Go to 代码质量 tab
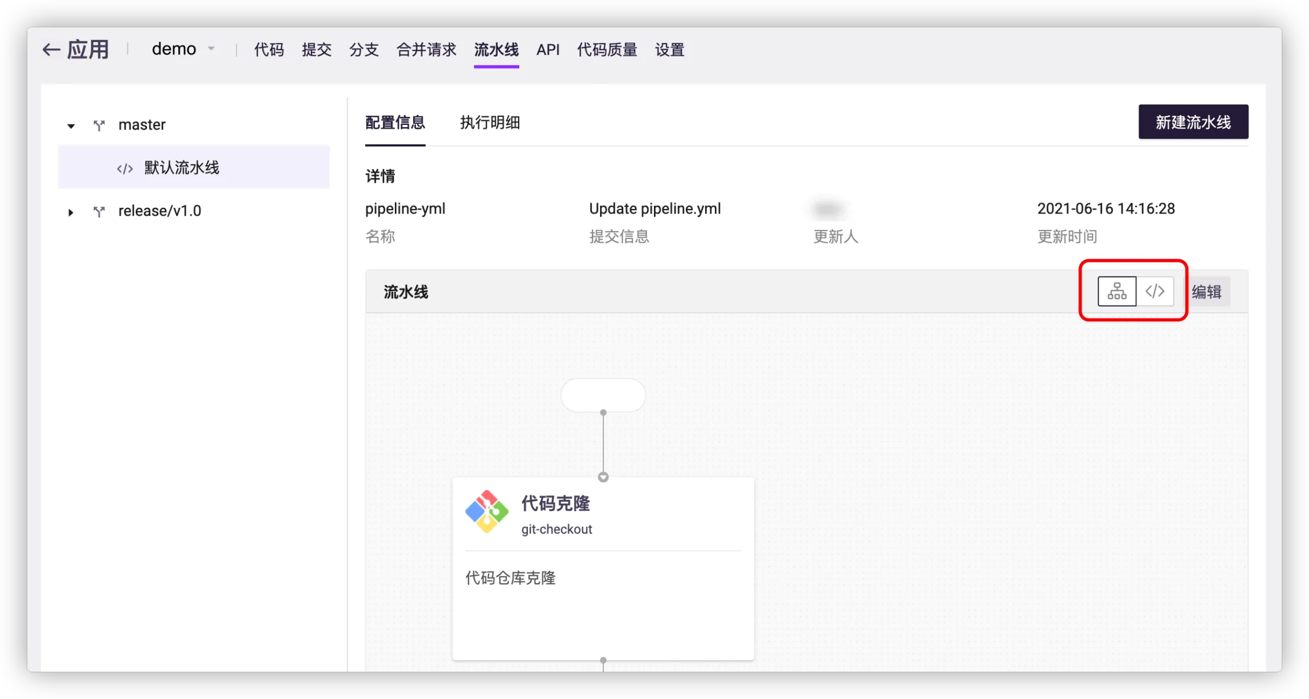 tap(607, 50)
